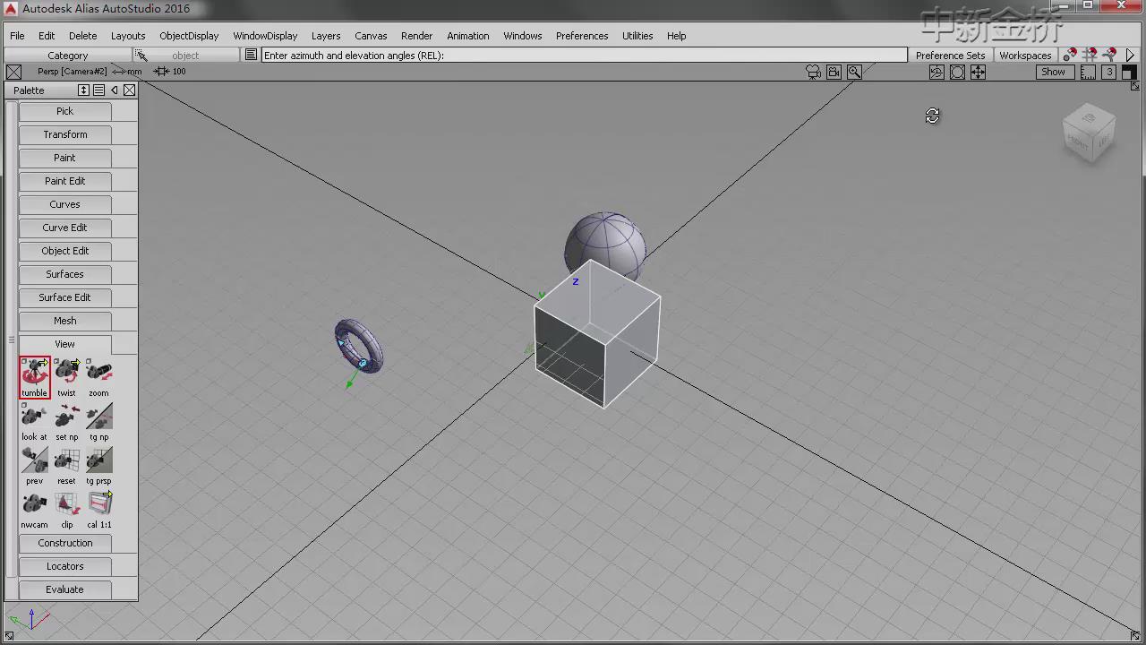Screen dimensions: 1146x645
Task: Expand the Curve Edit palette section
Action: click(x=64, y=228)
